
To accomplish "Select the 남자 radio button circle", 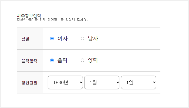I will point(82,39).
